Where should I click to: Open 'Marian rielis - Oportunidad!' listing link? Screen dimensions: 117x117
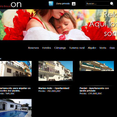pyautogui.click(x=54, y=88)
